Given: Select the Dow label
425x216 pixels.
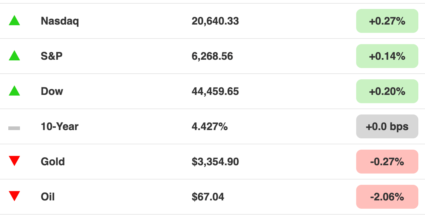Looking at the screenshot, I should click(x=52, y=91).
